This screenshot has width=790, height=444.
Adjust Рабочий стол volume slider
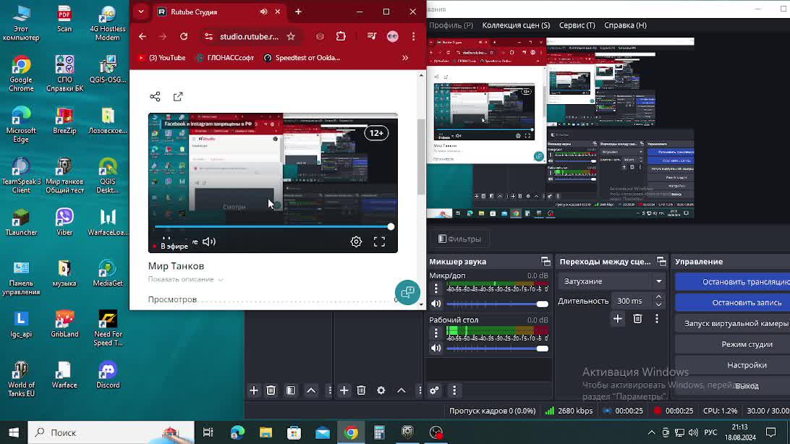click(497, 349)
